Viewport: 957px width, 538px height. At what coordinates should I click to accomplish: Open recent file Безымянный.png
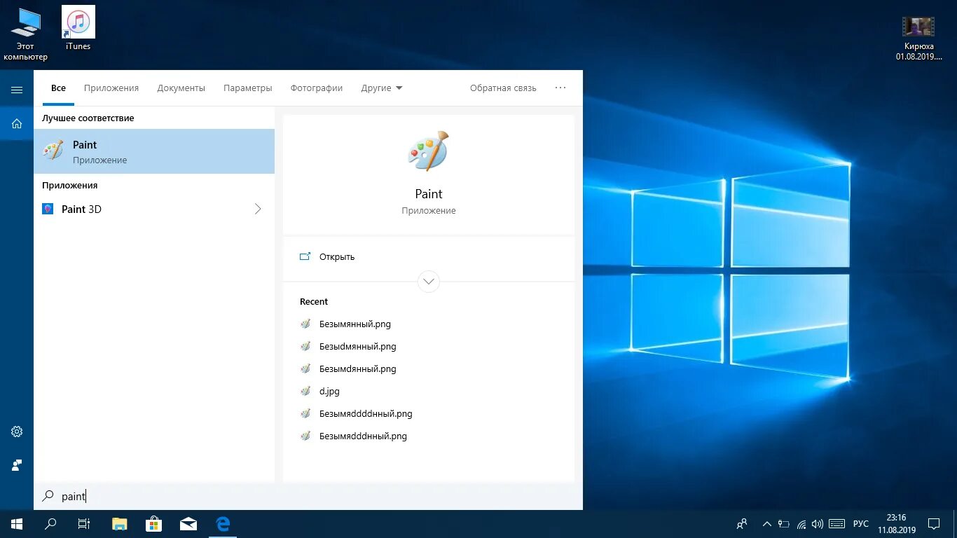[355, 324]
